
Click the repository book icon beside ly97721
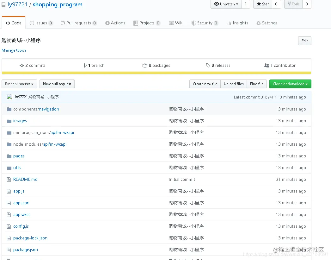(x=3, y=5)
